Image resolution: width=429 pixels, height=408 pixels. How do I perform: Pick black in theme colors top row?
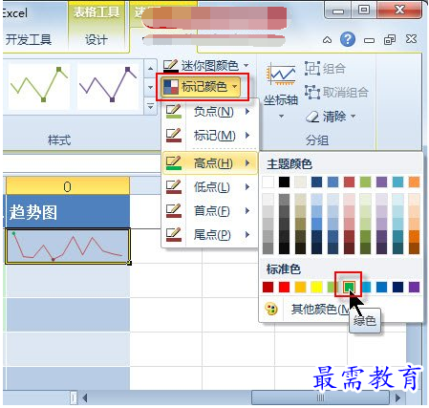284,183
